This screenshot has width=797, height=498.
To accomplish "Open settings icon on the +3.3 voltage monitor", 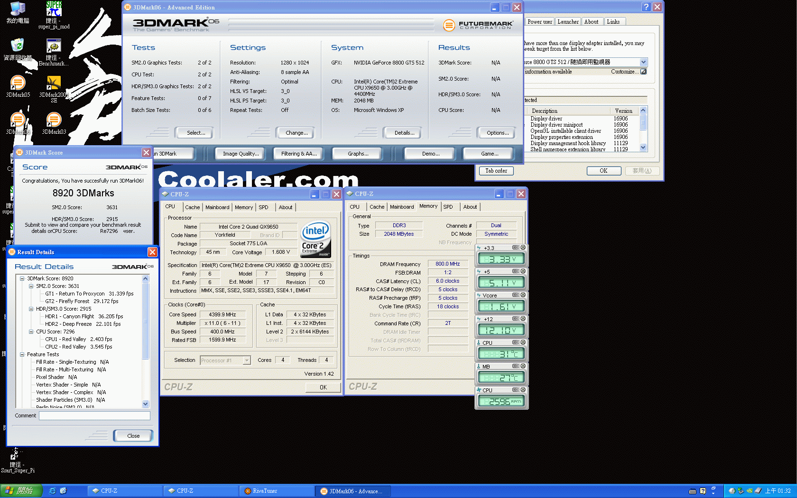I will point(515,248).
